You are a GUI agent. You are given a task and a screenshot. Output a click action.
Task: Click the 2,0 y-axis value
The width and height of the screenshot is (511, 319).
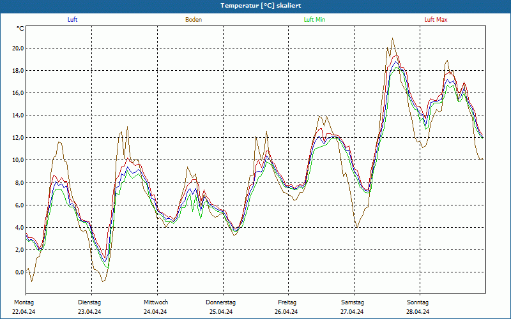19,250
